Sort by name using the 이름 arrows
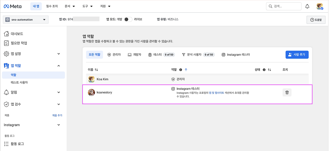Image resolution: width=329 pixels, height=151 pixels. coord(96,70)
